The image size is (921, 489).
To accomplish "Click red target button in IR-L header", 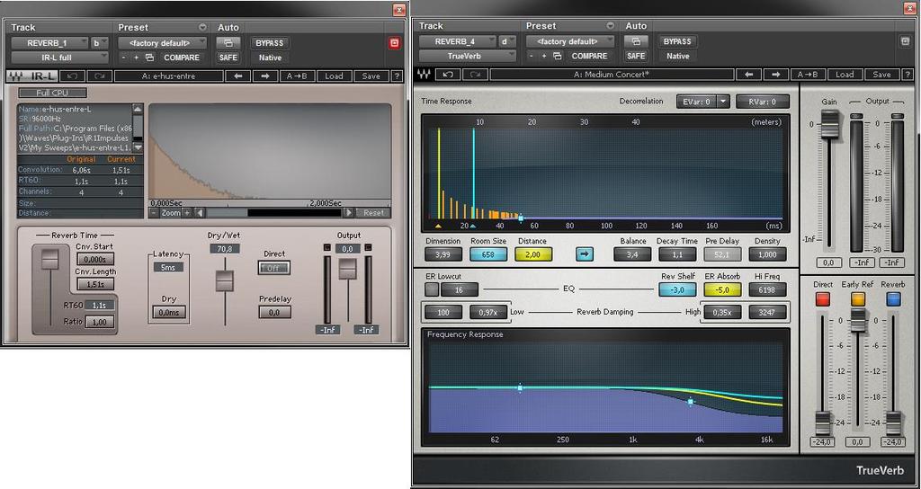I will [394, 43].
